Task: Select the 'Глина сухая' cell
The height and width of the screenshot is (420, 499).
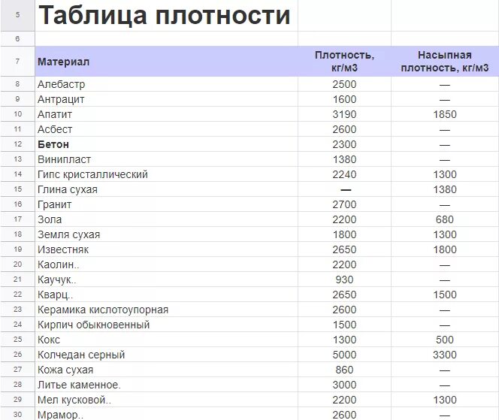Action: pos(166,189)
